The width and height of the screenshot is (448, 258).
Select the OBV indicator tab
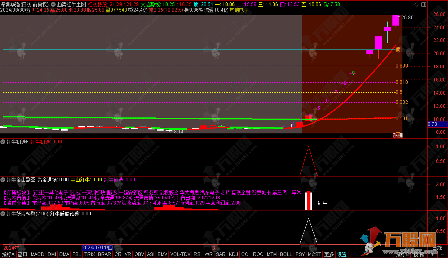[x=139, y=254]
